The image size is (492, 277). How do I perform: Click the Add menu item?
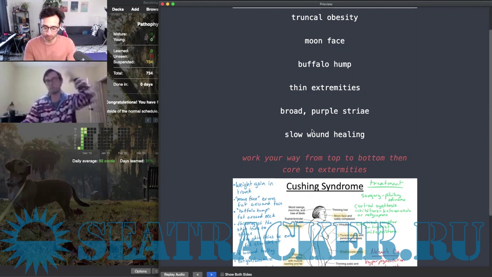(x=135, y=9)
